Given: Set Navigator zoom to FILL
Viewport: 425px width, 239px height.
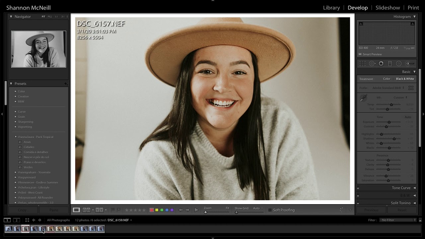Looking at the screenshot, I should (x=50, y=17).
